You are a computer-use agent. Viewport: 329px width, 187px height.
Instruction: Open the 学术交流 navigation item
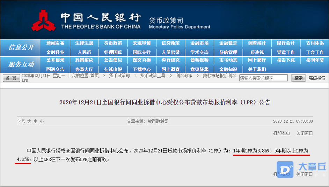(x=199, y=52)
